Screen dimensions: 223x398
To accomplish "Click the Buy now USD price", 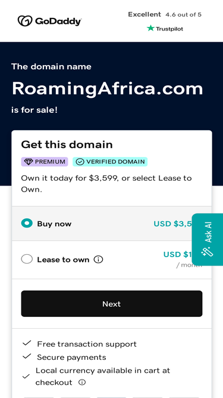I will 172,224.
